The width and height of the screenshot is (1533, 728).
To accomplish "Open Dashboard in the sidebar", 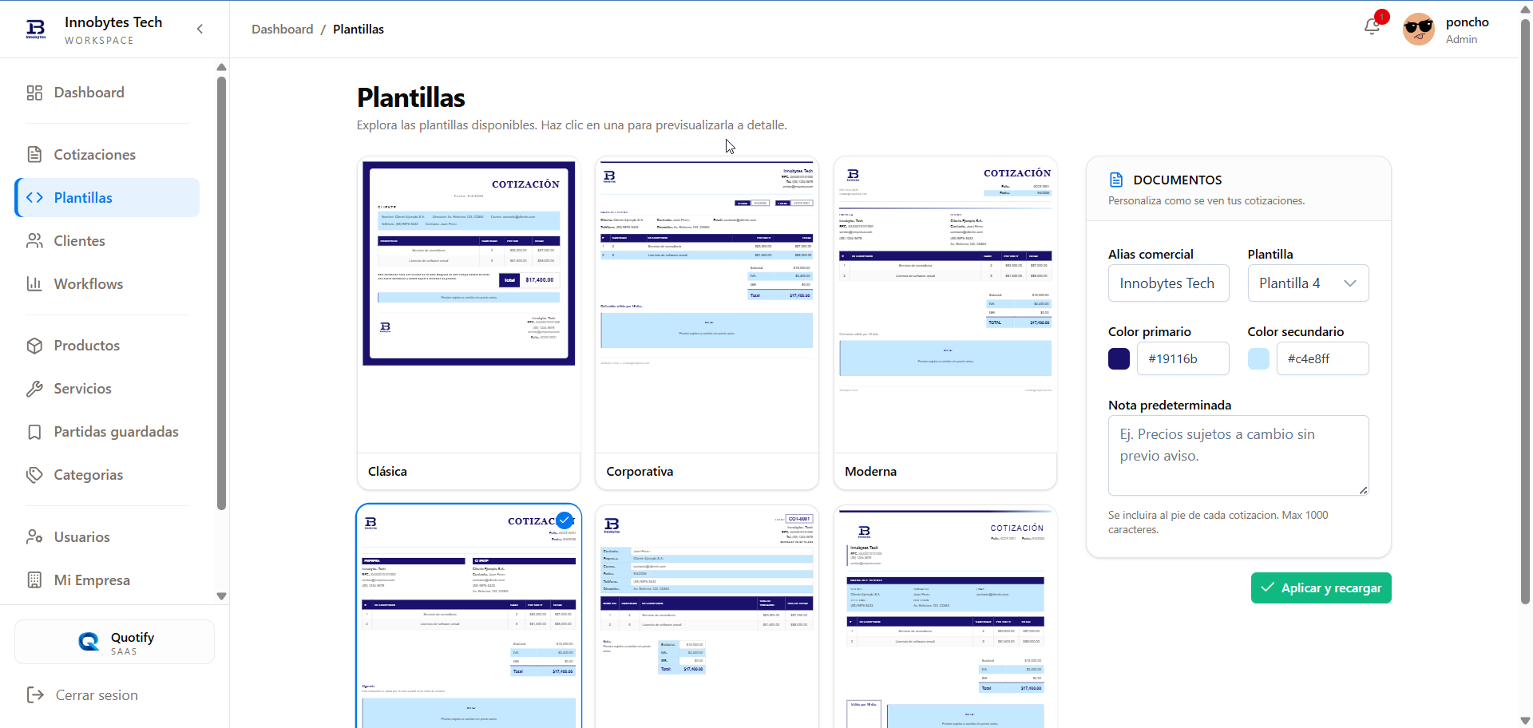I will (x=107, y=93).
